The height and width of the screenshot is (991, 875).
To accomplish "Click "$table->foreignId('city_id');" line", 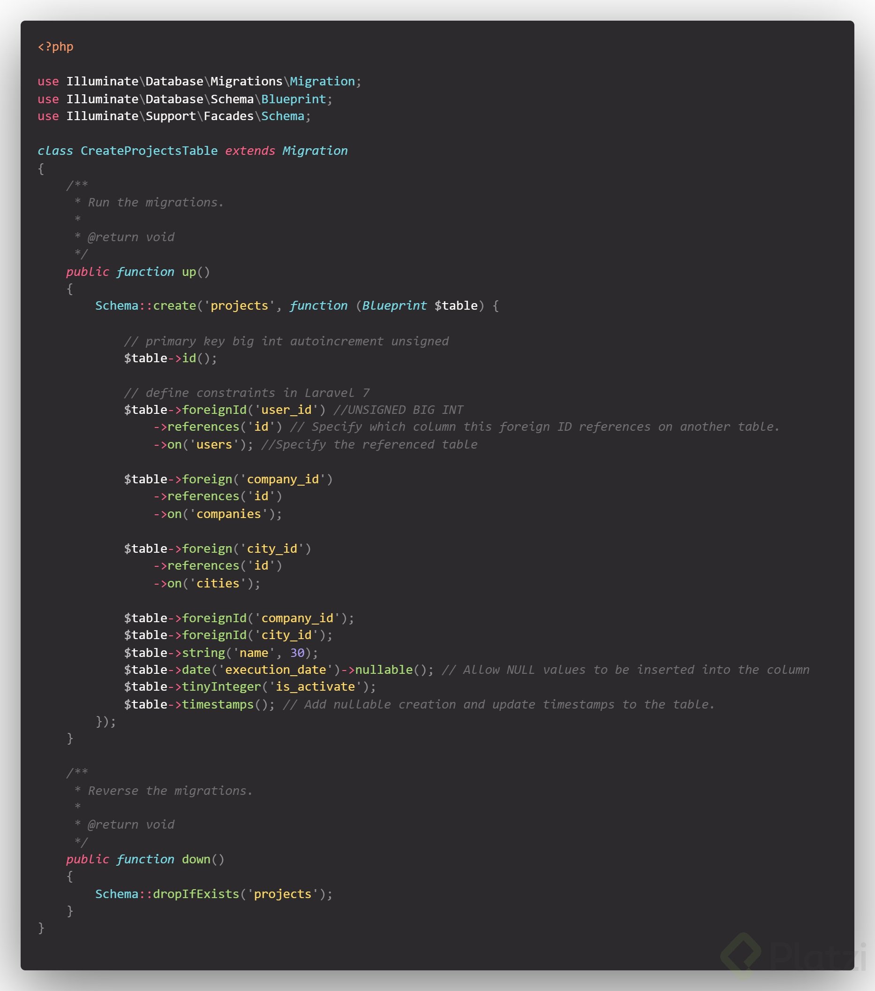I will [228, 635].
